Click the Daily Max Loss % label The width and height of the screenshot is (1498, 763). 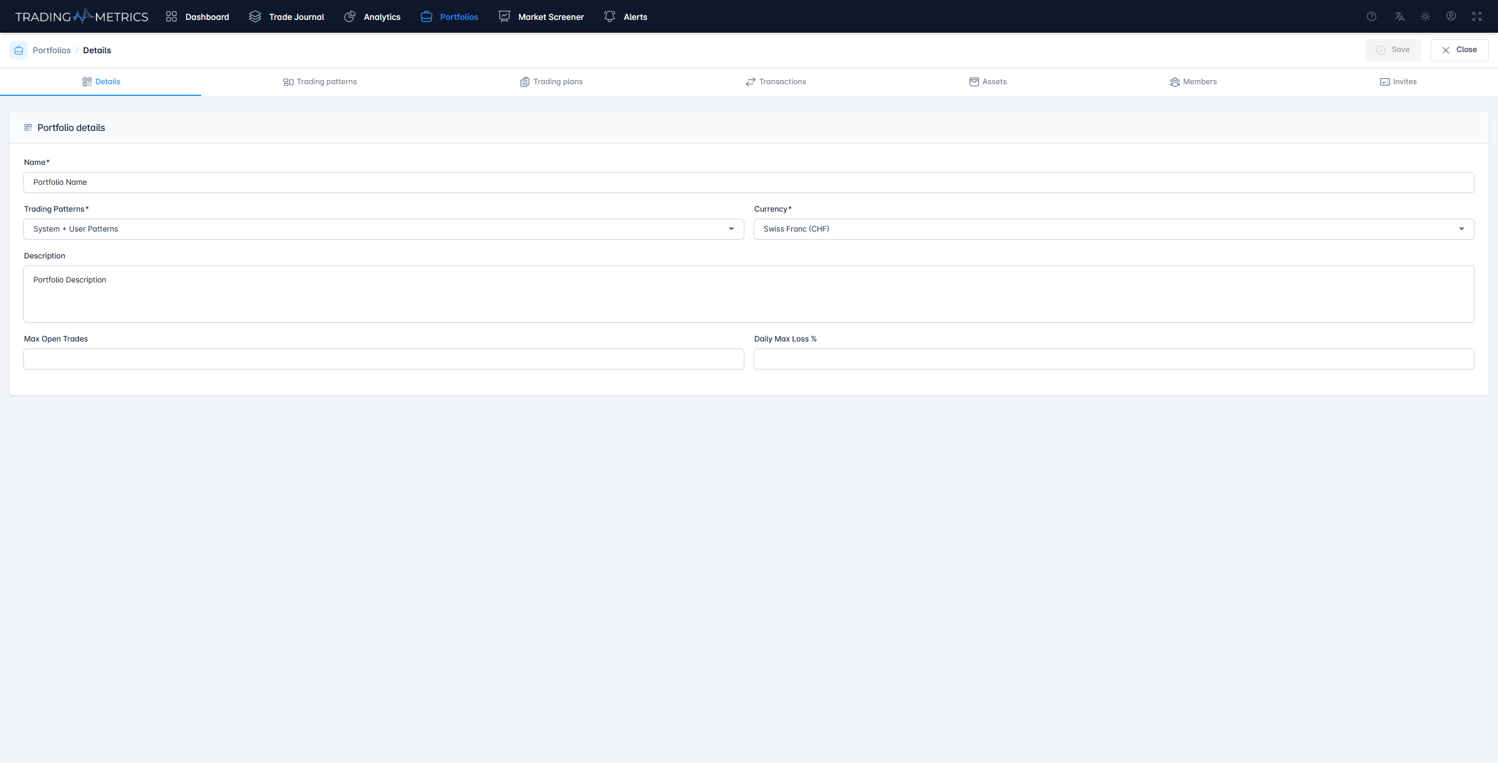pos(785,339)
